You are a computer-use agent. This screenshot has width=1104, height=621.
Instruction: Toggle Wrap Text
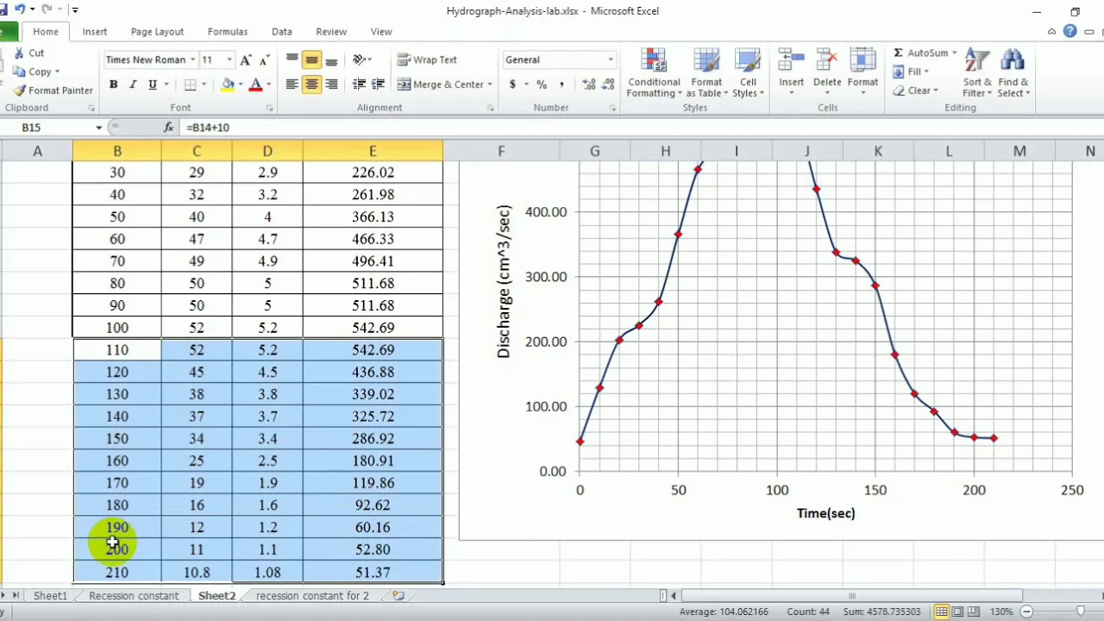click(427, 60)
